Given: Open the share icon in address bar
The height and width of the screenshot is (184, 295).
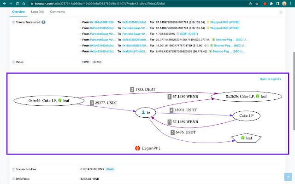Looking at the screenshot, I should 250,4.
